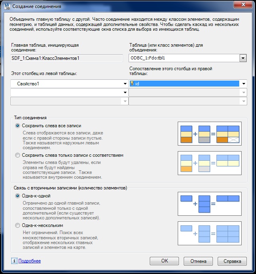Confirm with the OK button
The image size is (256, 274).
click(164, 261)
